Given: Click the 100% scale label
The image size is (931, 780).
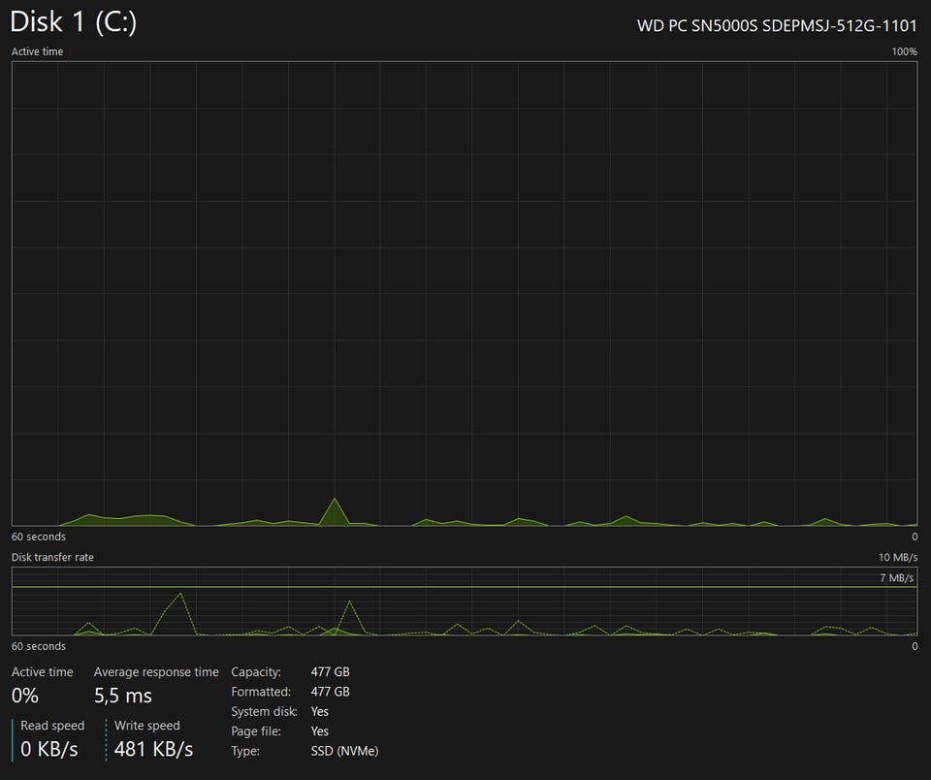Looking at the screenshot, I should pyautogui.click(x=904, y=51).
